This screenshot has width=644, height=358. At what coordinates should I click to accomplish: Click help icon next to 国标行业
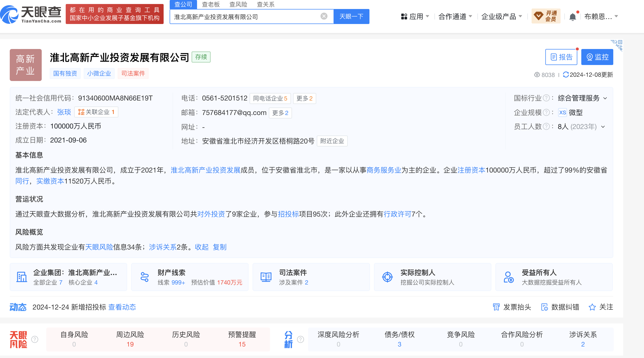pyautogui.click(x=547, y=98)
